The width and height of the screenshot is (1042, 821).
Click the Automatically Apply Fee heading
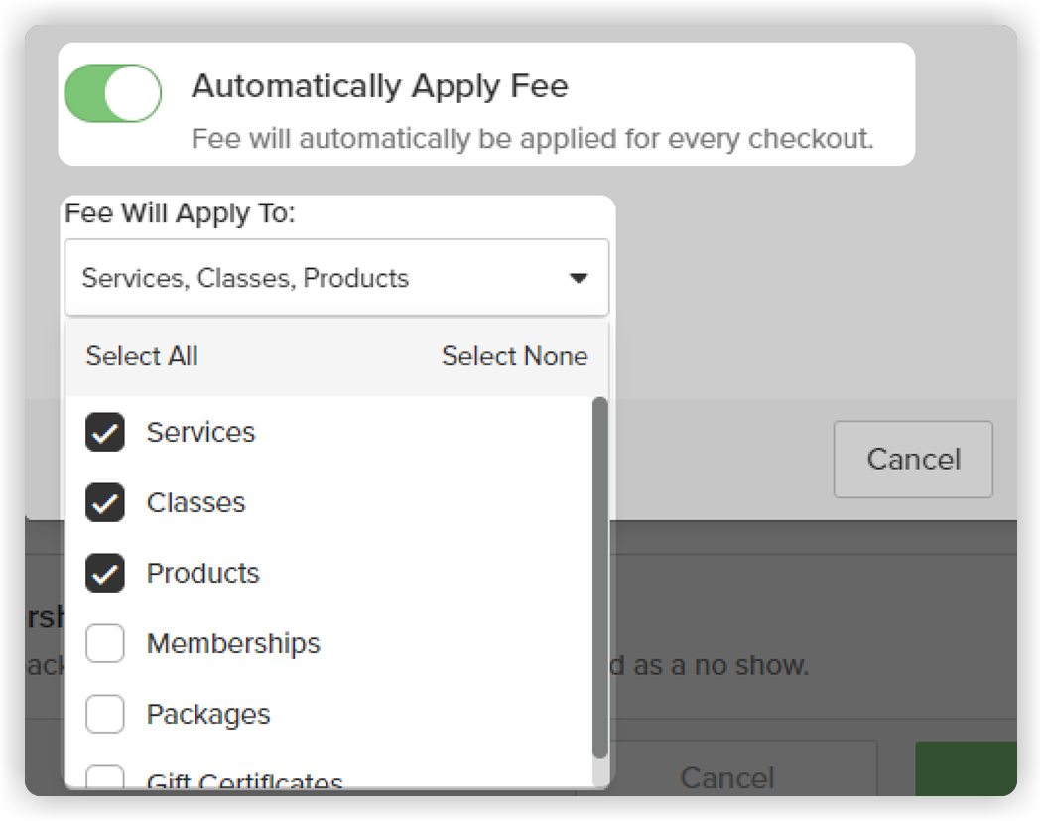pyautogui.click(x=380, y=86)
